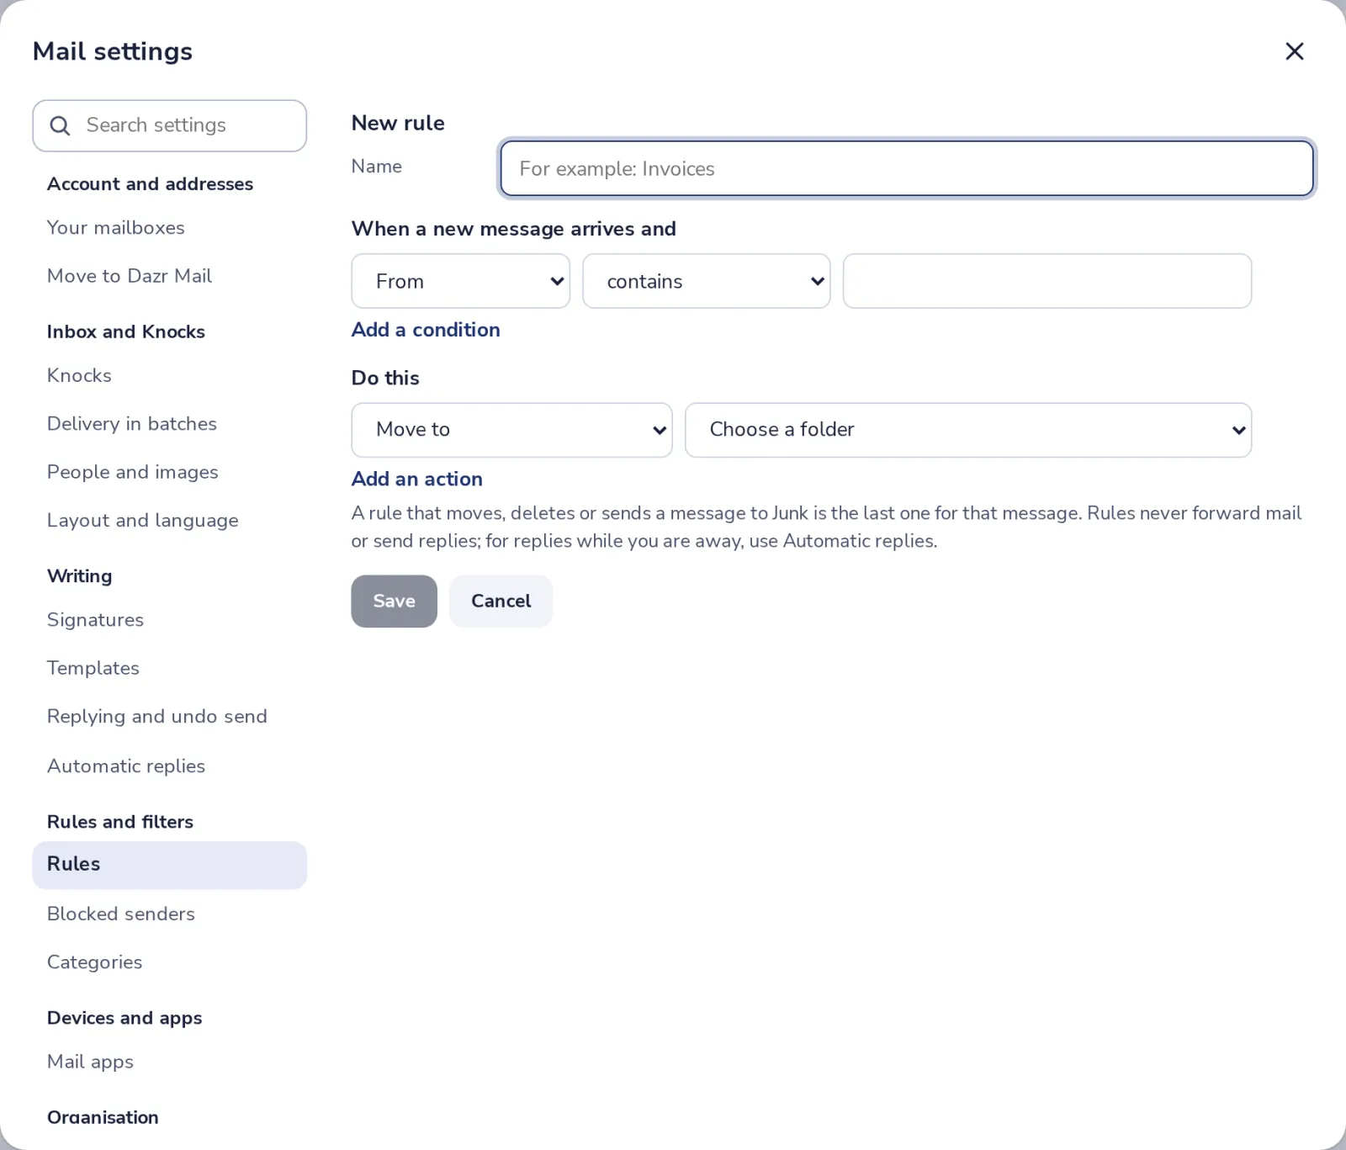This screenshot has width=1346, height=1150.
Task: Click the Rules and filters heading
Action: click(x=120, y=822)
